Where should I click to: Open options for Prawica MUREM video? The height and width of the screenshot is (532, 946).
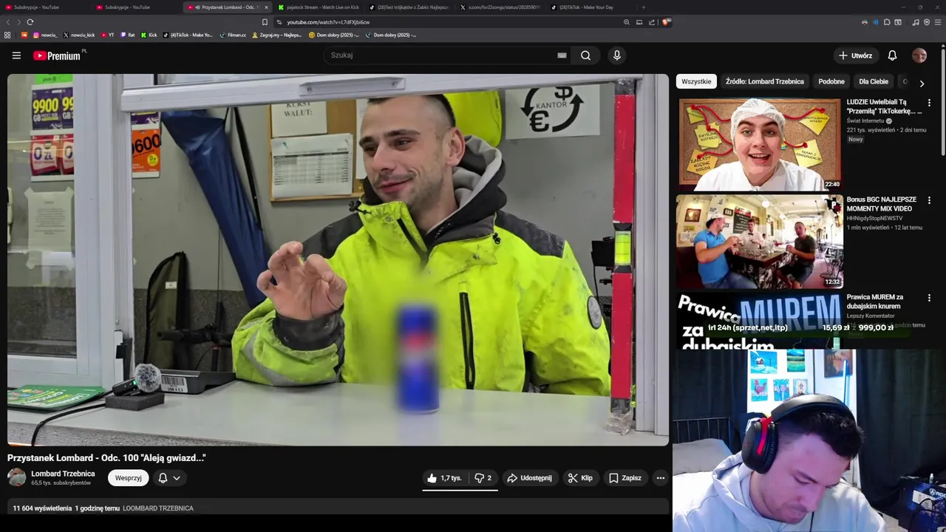pos(929,298)
